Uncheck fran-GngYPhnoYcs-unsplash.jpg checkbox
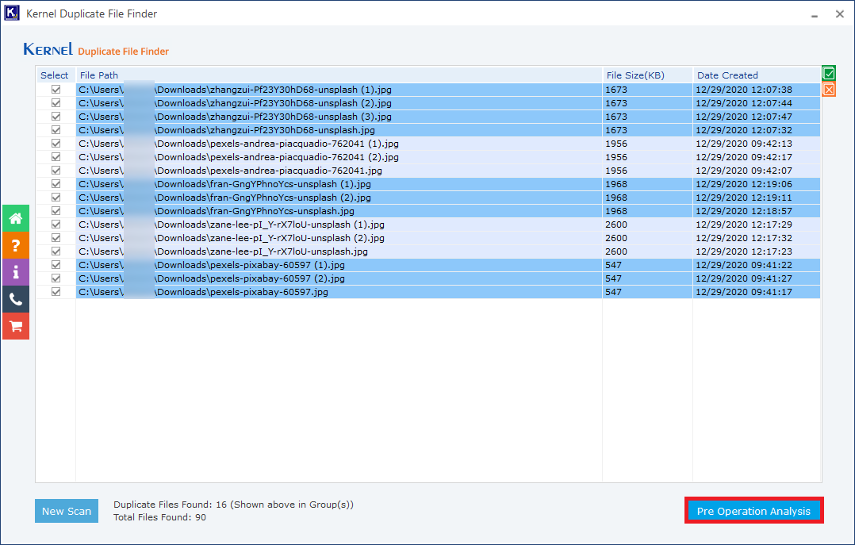The width and height of the screenshot is (855, 545). (56, 210)
